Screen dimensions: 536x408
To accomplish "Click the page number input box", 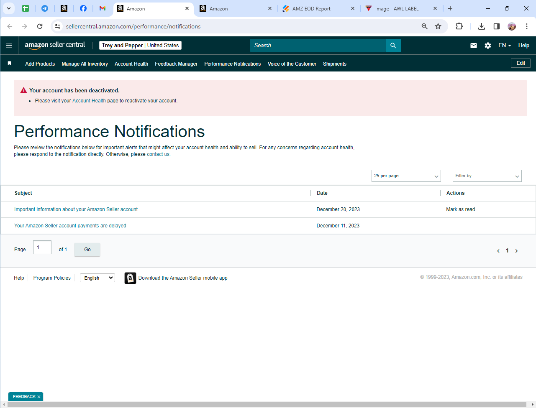I will click(42, 247).
